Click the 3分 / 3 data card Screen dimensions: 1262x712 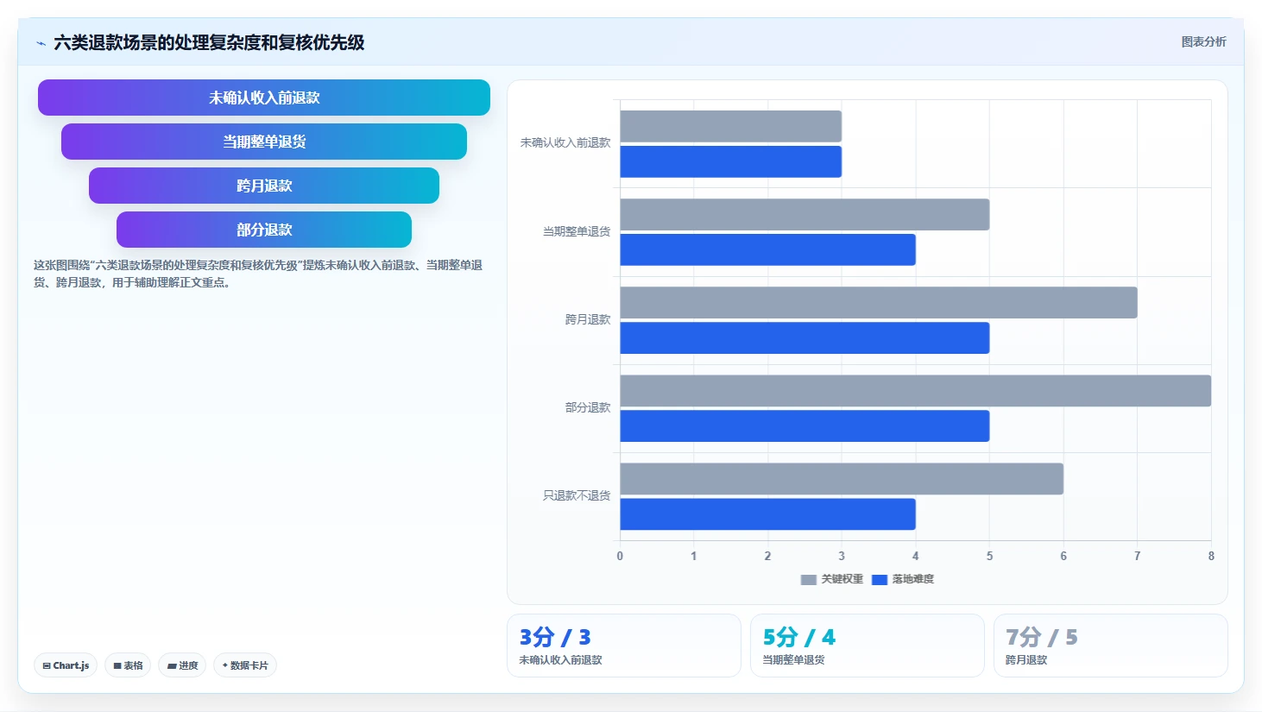(x=624, y=646)
